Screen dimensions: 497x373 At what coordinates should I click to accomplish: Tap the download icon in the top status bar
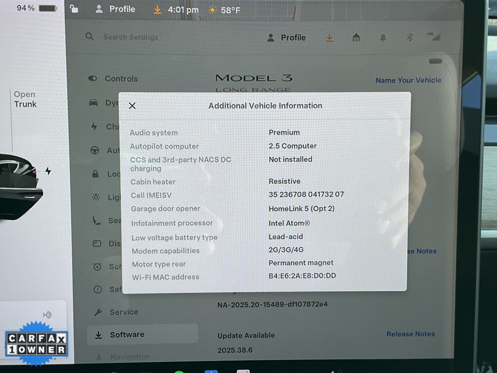click(x=157, y=10)
